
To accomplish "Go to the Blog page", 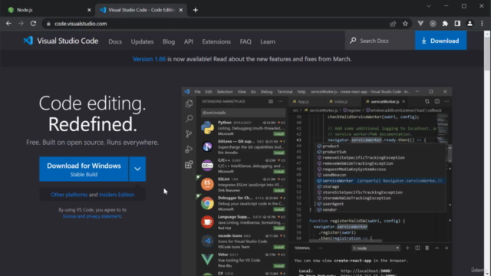I will [x=169, y=41].
